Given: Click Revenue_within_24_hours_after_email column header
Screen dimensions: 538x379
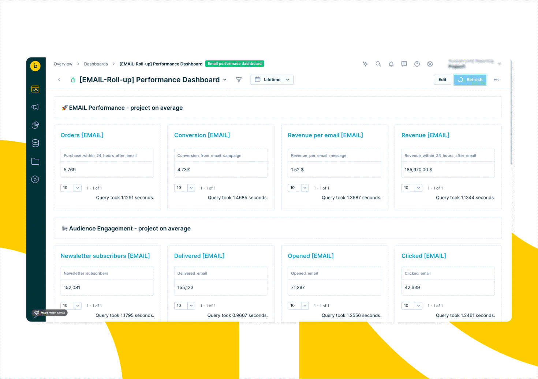Looking at the screenshot, I should (x=440, y=155).
